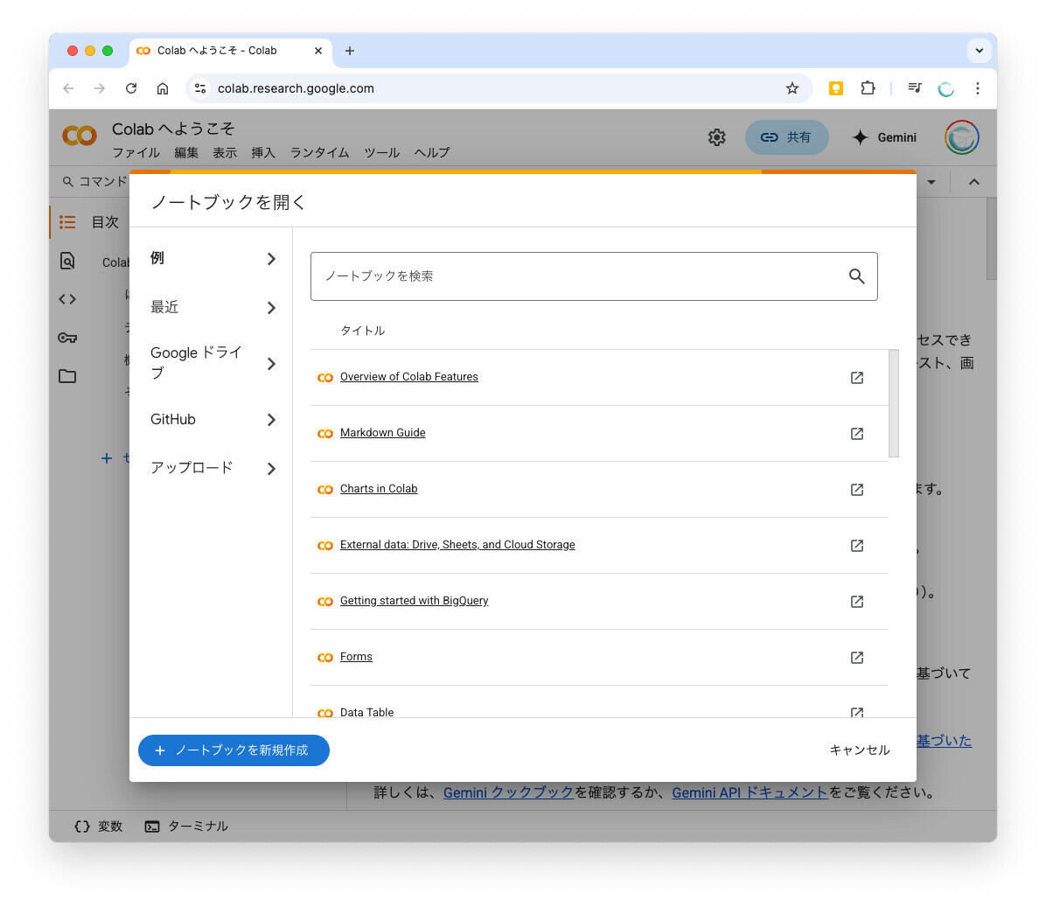Open the Forms notebook link
The width and height of the screenshot is (1046, 907).
pos(356,657)
